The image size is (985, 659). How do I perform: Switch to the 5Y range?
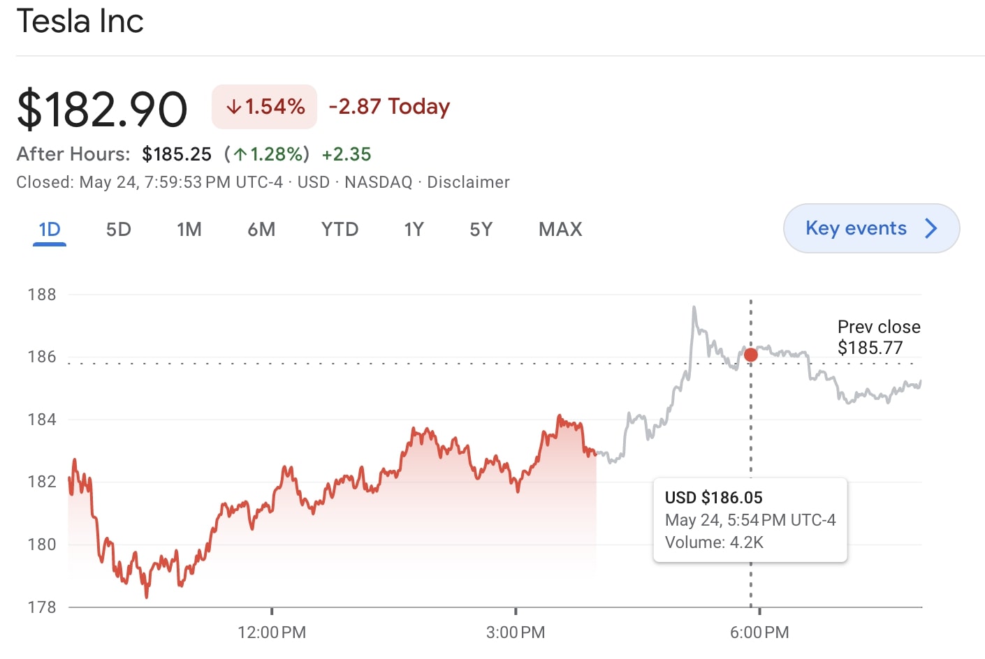pyautogui.click(x=481, y=228)
